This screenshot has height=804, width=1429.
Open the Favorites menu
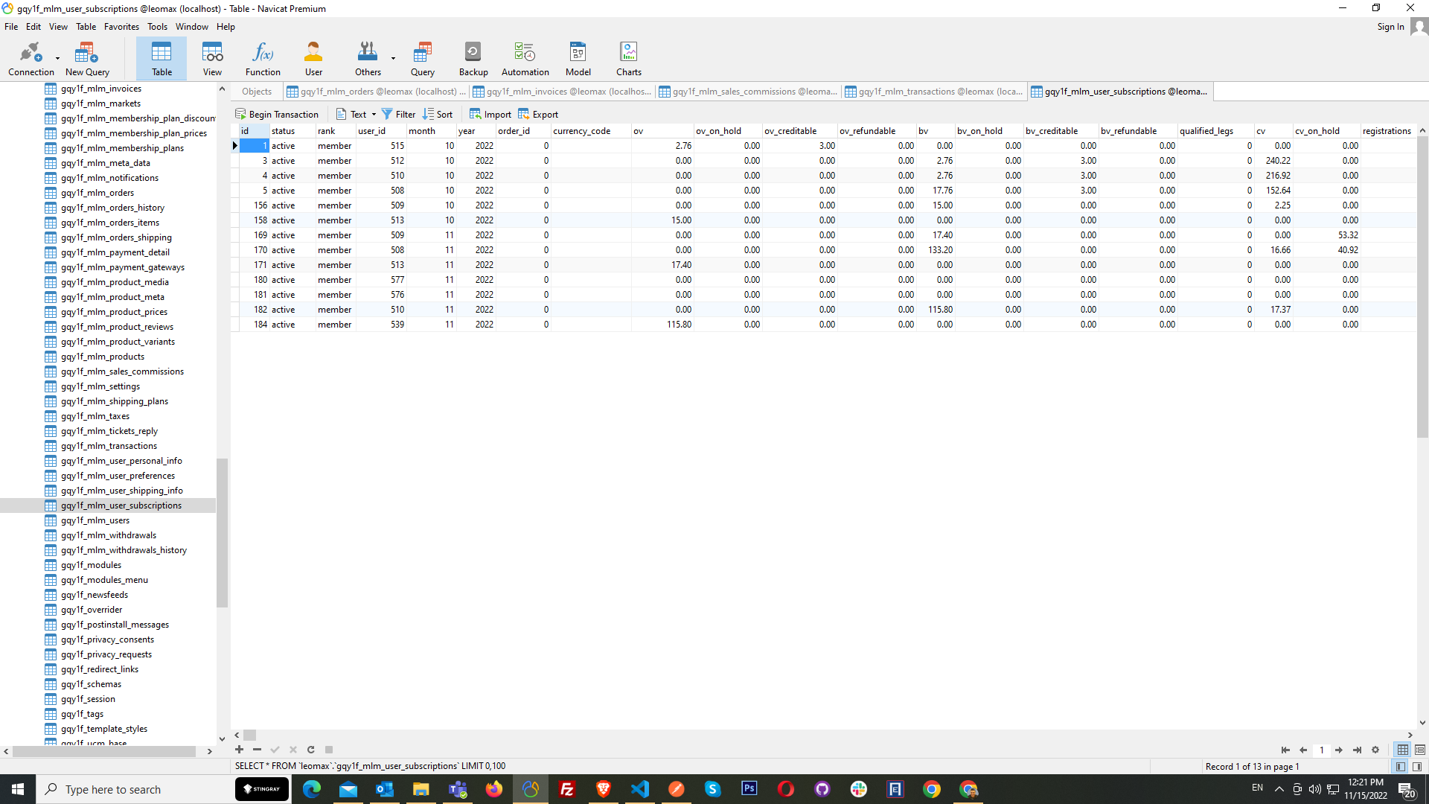click(121, 27)
